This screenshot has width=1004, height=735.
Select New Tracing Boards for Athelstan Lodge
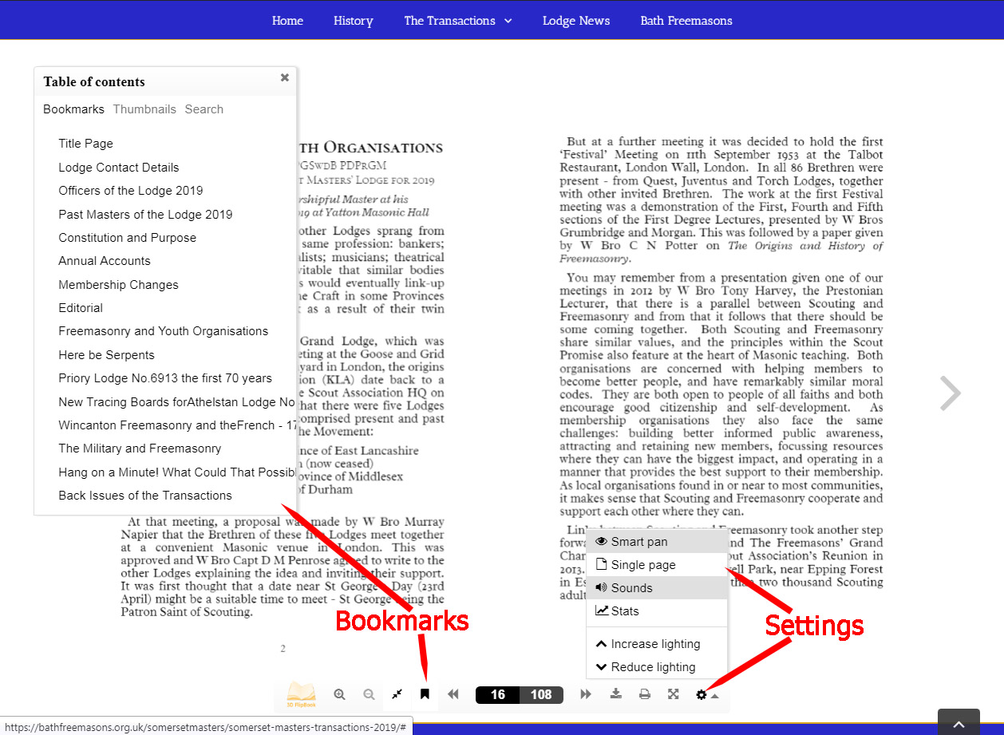(177, 402)
